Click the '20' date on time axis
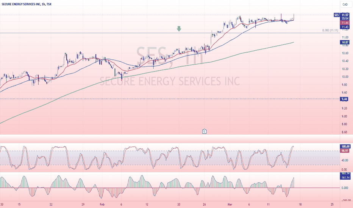This screenshot has height=208, width=353. tap(179, 204)
